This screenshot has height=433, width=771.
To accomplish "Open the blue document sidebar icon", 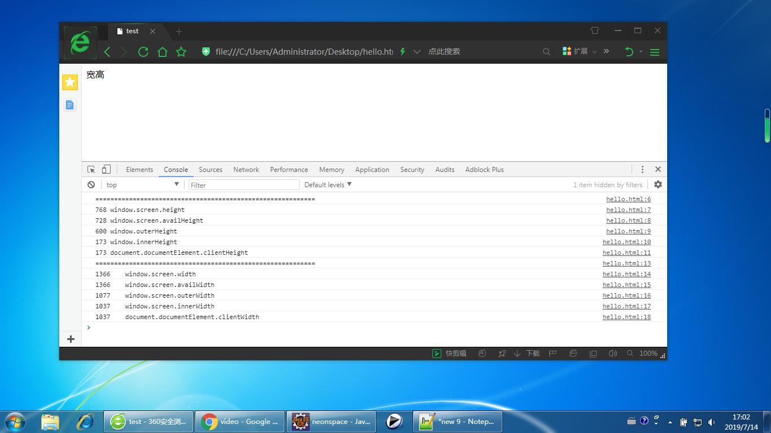I will coord(69,105).
